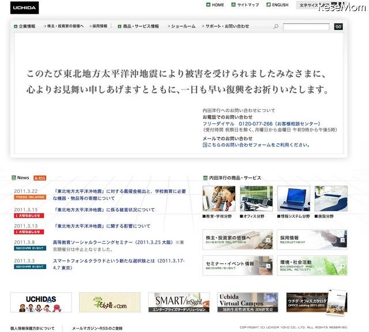Click the PRESS RELEASE orange tag

[30, 197]
